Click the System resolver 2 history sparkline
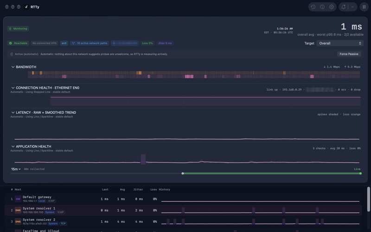Viewport: 371px width, 232px height. [x=260, y=222]
